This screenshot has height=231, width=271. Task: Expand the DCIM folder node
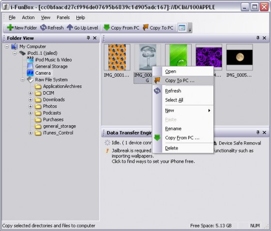[x=30, y=93]
